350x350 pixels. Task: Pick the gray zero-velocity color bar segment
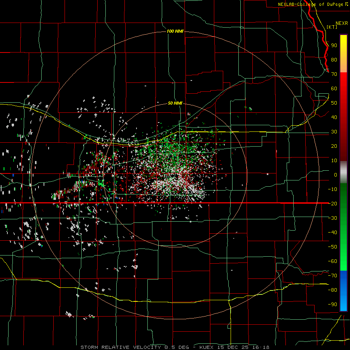pyautogui.click(x=343, y=172)
